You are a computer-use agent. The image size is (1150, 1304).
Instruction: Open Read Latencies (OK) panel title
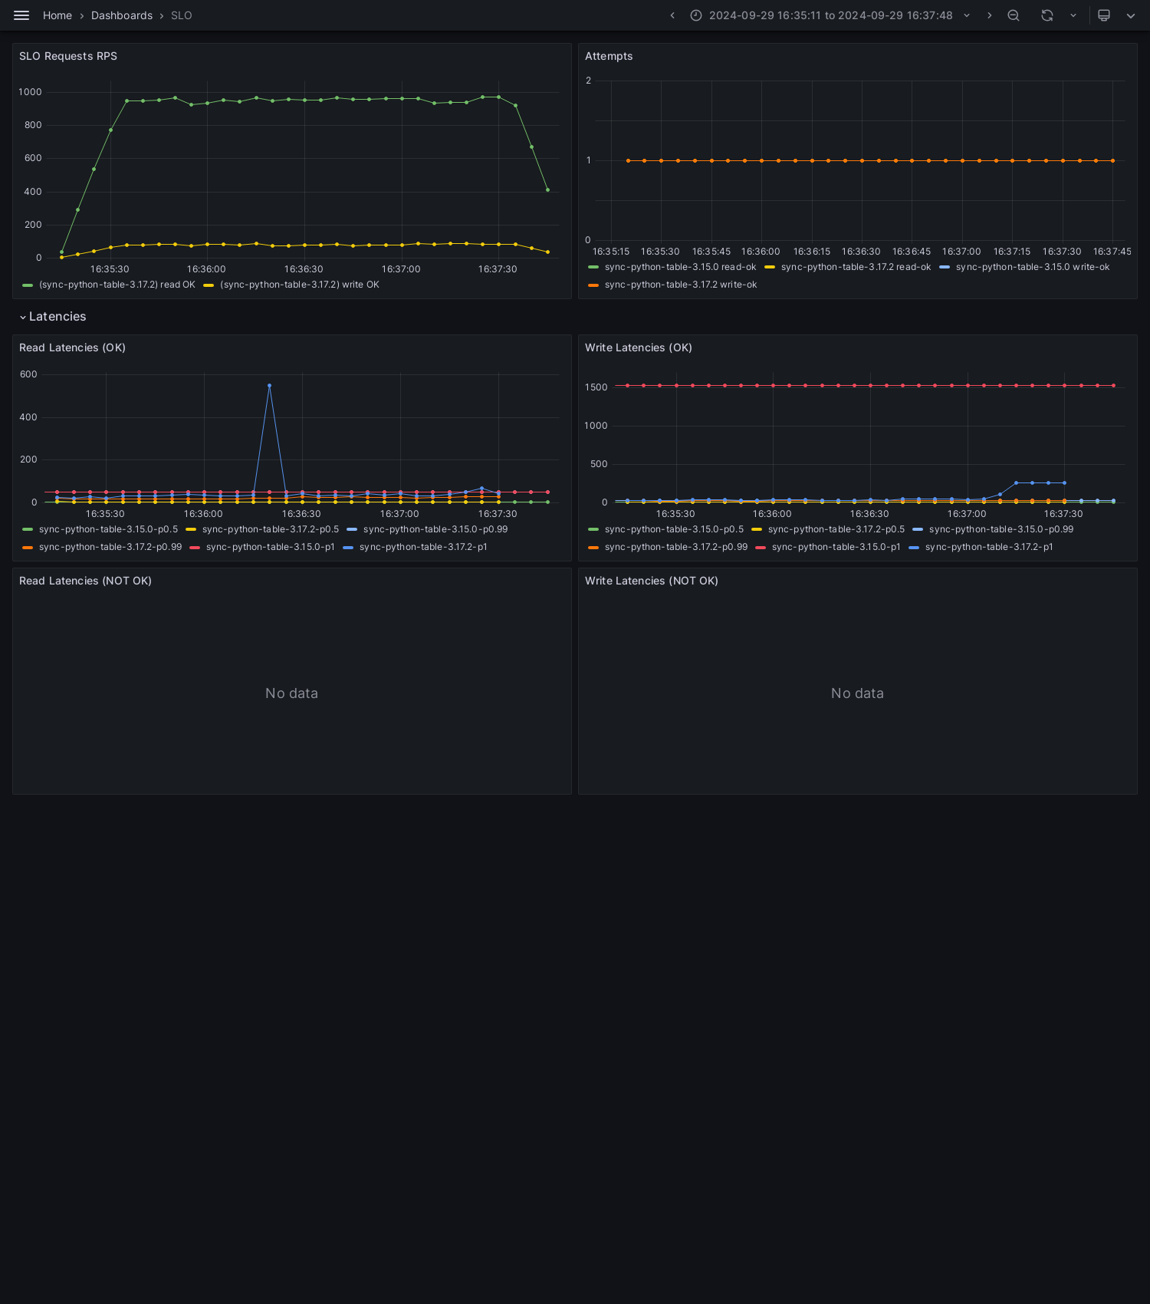pyautogui.click(x=72, y=347)
